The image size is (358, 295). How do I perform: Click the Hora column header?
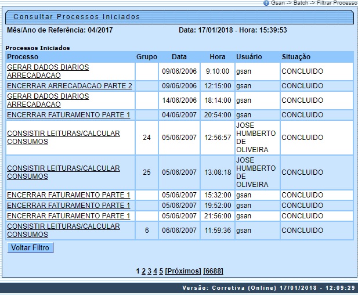pos(218,57)
